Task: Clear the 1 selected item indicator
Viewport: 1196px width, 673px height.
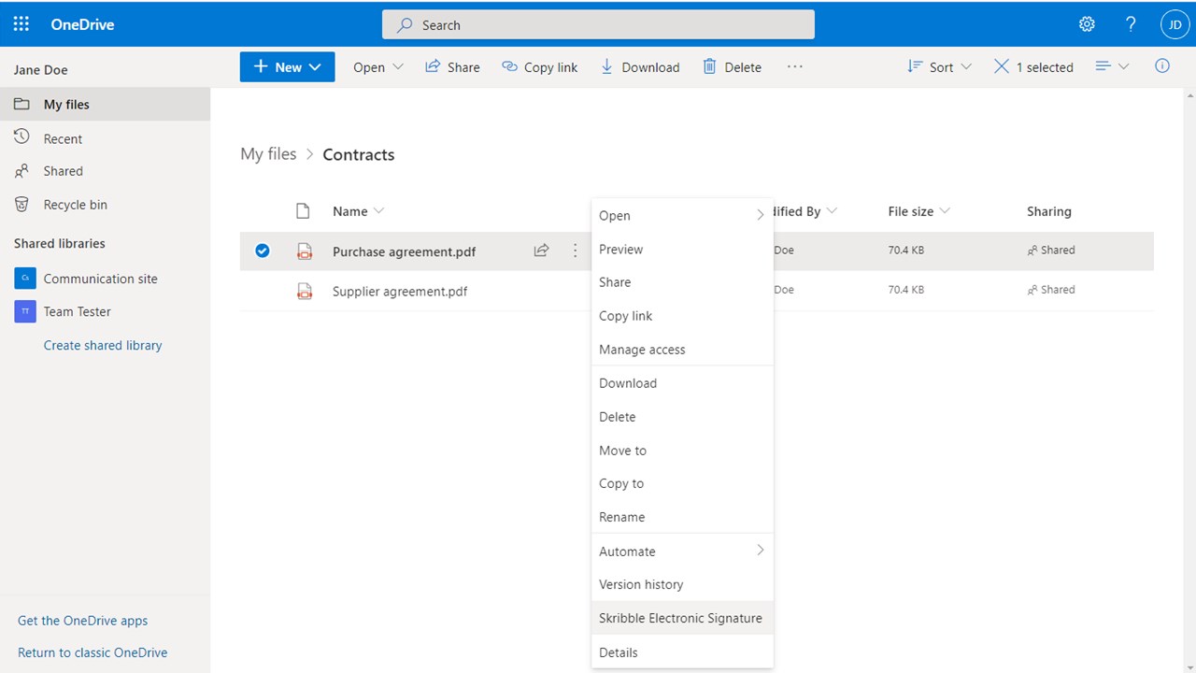Action: pos(1002,66)
